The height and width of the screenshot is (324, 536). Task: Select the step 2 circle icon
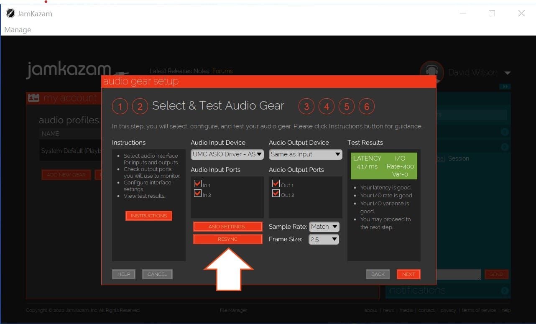[140, 106]
